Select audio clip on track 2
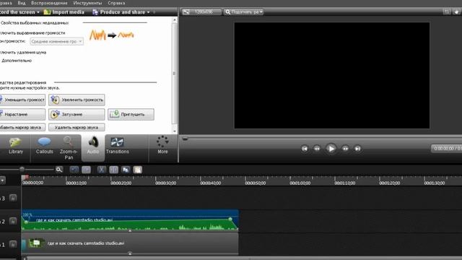This screenshot has width=462, height=260. pyautogui.click(x=130, y=220)
